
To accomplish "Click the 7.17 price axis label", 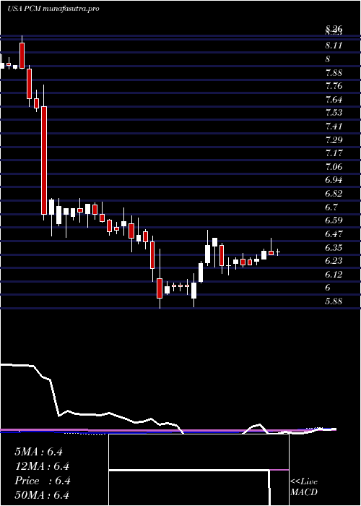I will [x=334, y=153].
